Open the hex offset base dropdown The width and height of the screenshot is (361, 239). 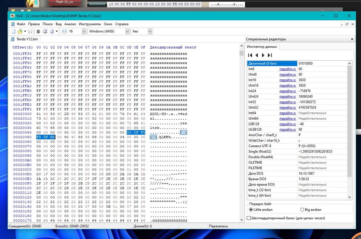click(150, 31)
